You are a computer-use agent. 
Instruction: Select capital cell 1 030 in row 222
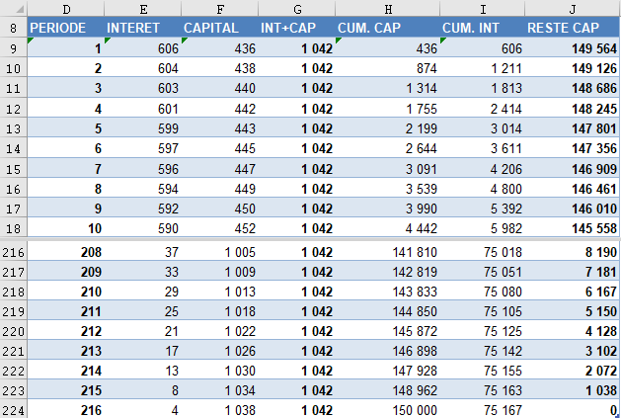click(219, 371)
